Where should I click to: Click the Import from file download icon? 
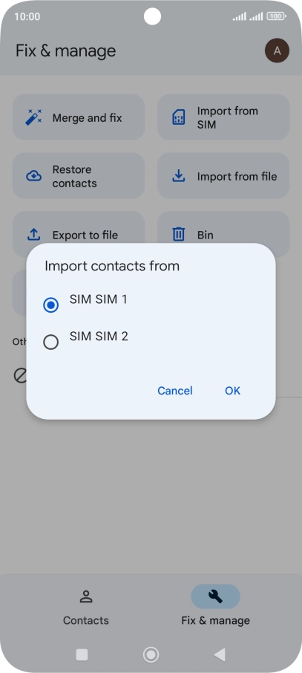178,176
